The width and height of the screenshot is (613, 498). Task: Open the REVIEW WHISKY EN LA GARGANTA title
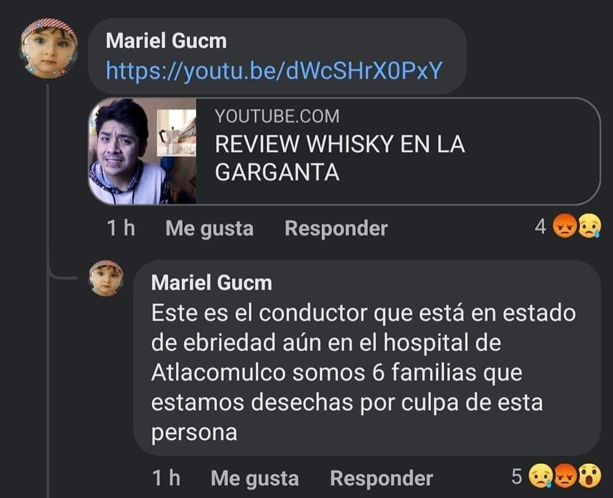click(339, 158)
